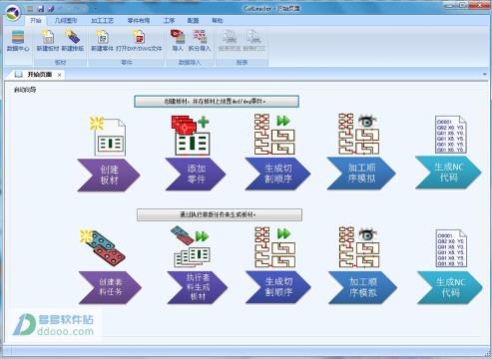
Task: Click the 导入 import icon
Action: (178, 41)
